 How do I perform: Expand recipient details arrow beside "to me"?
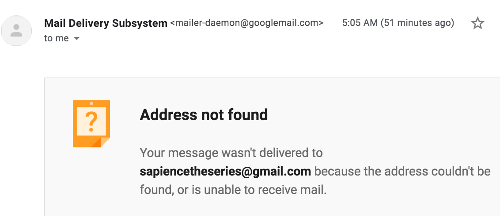[x=76, y=39]
